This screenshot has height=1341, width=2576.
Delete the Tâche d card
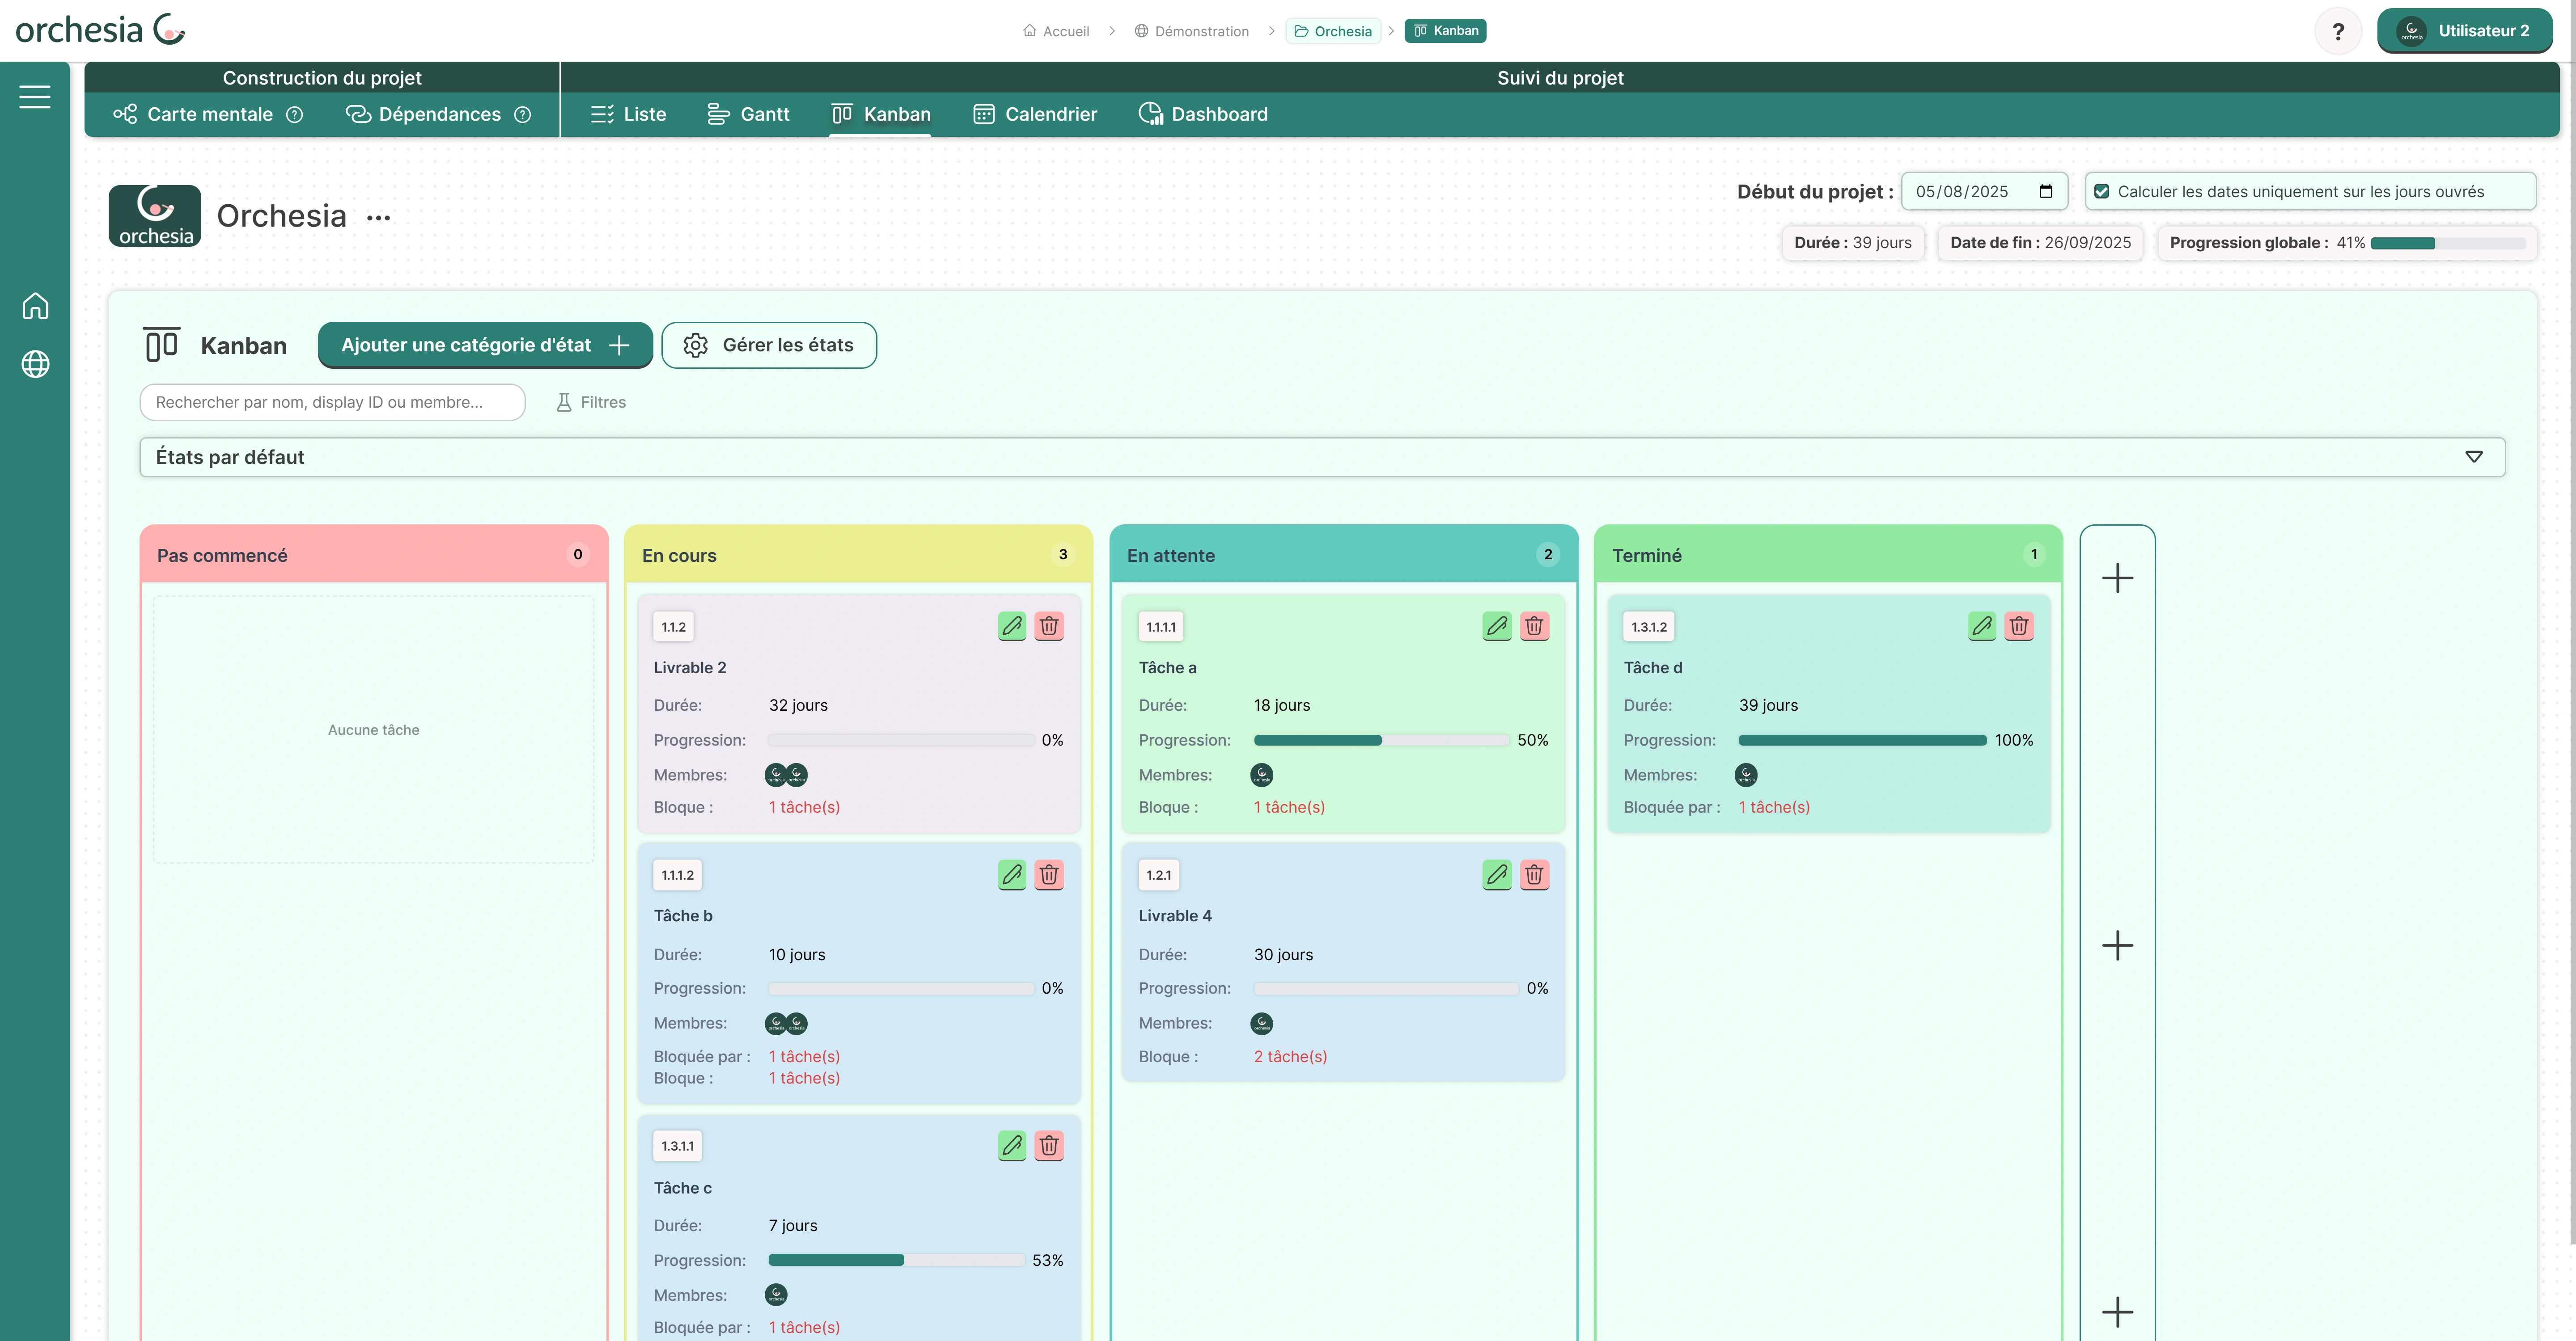tap(2019, 627)
